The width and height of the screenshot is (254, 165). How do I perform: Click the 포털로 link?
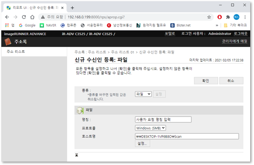click(x=170, y=33)
